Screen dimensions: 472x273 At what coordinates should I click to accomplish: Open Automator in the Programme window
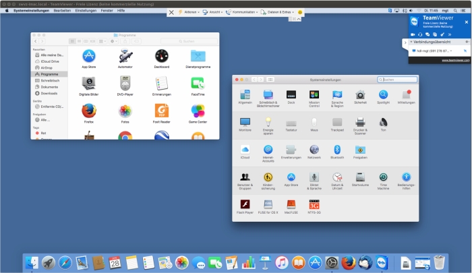pos(125,59)
